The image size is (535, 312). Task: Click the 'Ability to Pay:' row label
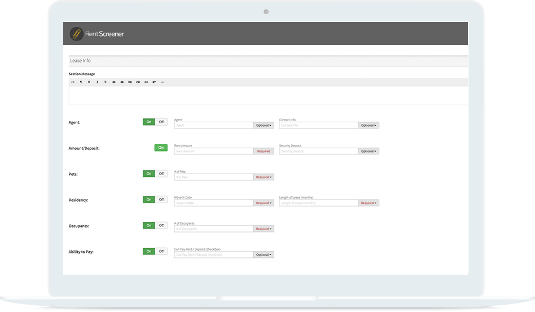tap(81, 252)
